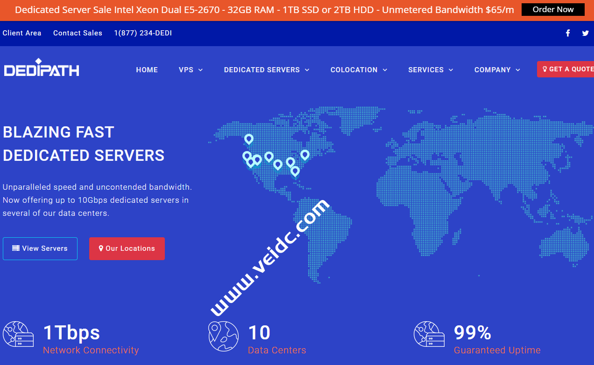Click the DediPath logo
The image size is (594, 365).
(42, 69)
